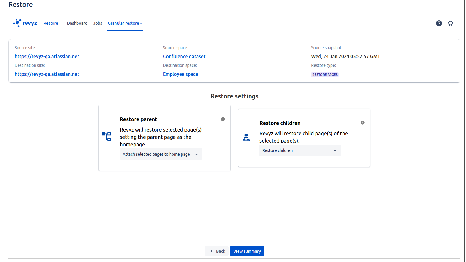The width and height of the screenshot is (466, 262).
Task: Open the Destination site URL link
Action: tap(47, 74)
